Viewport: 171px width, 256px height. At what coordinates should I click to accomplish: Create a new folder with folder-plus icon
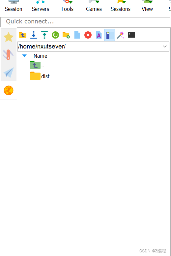66,35
